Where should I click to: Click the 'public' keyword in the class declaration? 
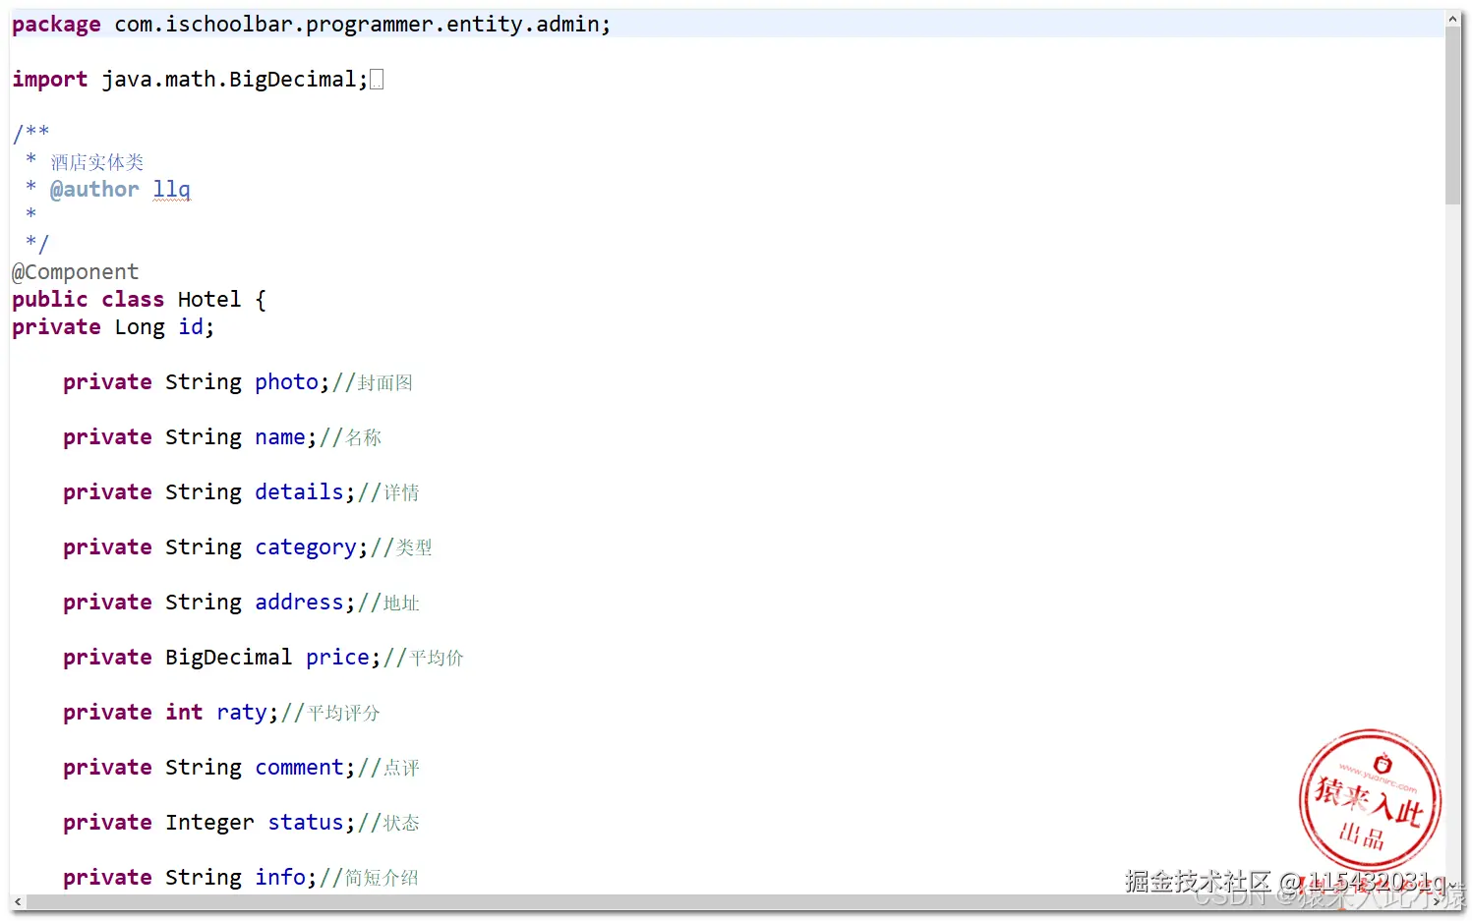[49, 300]
